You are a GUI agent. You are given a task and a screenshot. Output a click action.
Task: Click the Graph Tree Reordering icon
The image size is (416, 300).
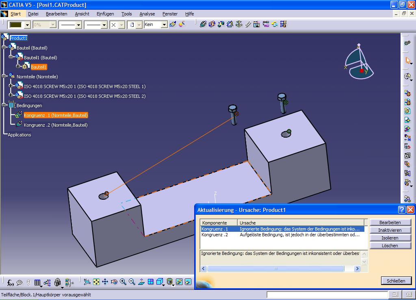pos(407,146)
